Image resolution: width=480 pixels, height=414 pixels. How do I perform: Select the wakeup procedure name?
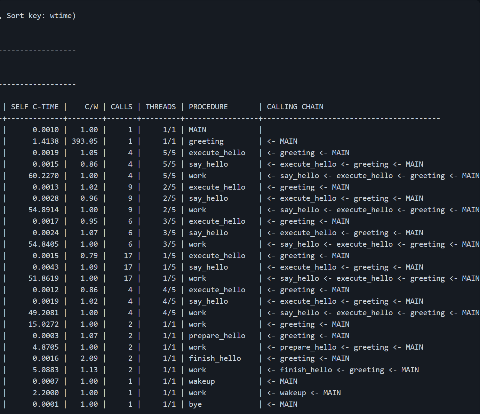point(202,381)
